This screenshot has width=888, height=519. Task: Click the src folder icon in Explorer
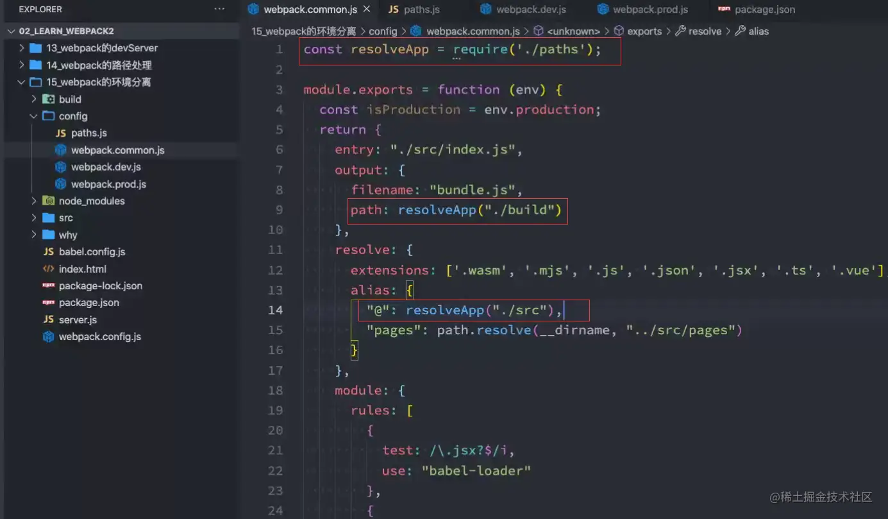tap(48, 217)
